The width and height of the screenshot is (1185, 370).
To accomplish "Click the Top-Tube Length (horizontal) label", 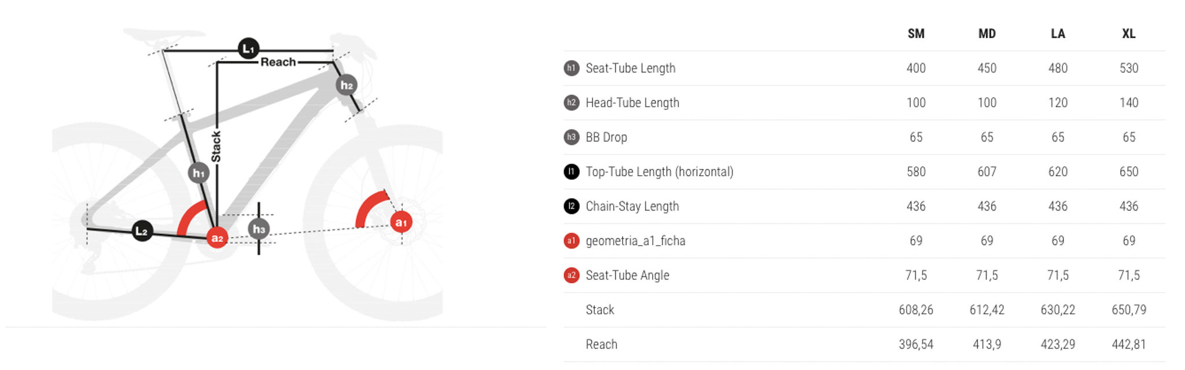I will point(660,172).
